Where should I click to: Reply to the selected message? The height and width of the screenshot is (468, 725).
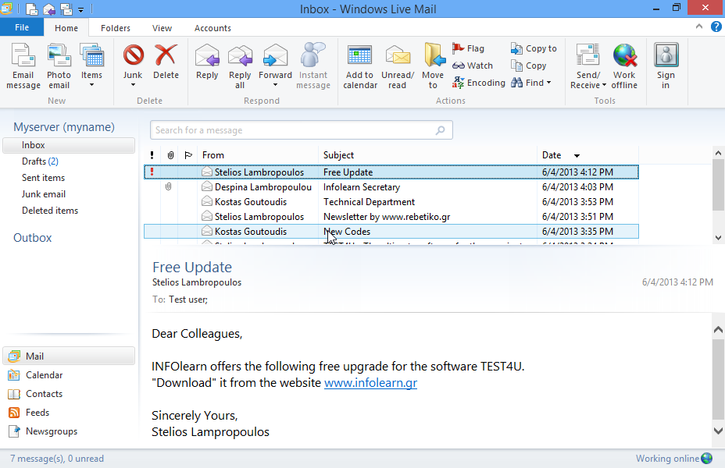pyautogui.click(x=207, y=62)
